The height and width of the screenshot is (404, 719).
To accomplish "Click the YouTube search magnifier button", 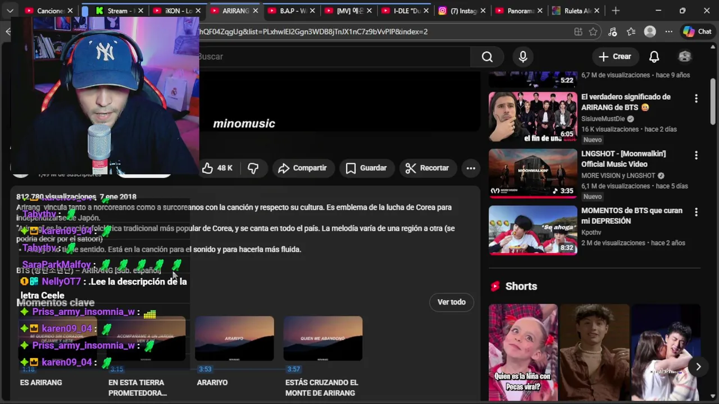I will pyautogui.click(x=487, y=57).
